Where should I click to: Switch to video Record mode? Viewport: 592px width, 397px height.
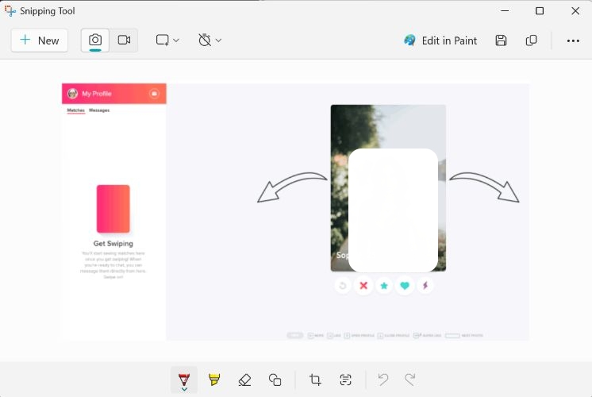click(124, 40)
